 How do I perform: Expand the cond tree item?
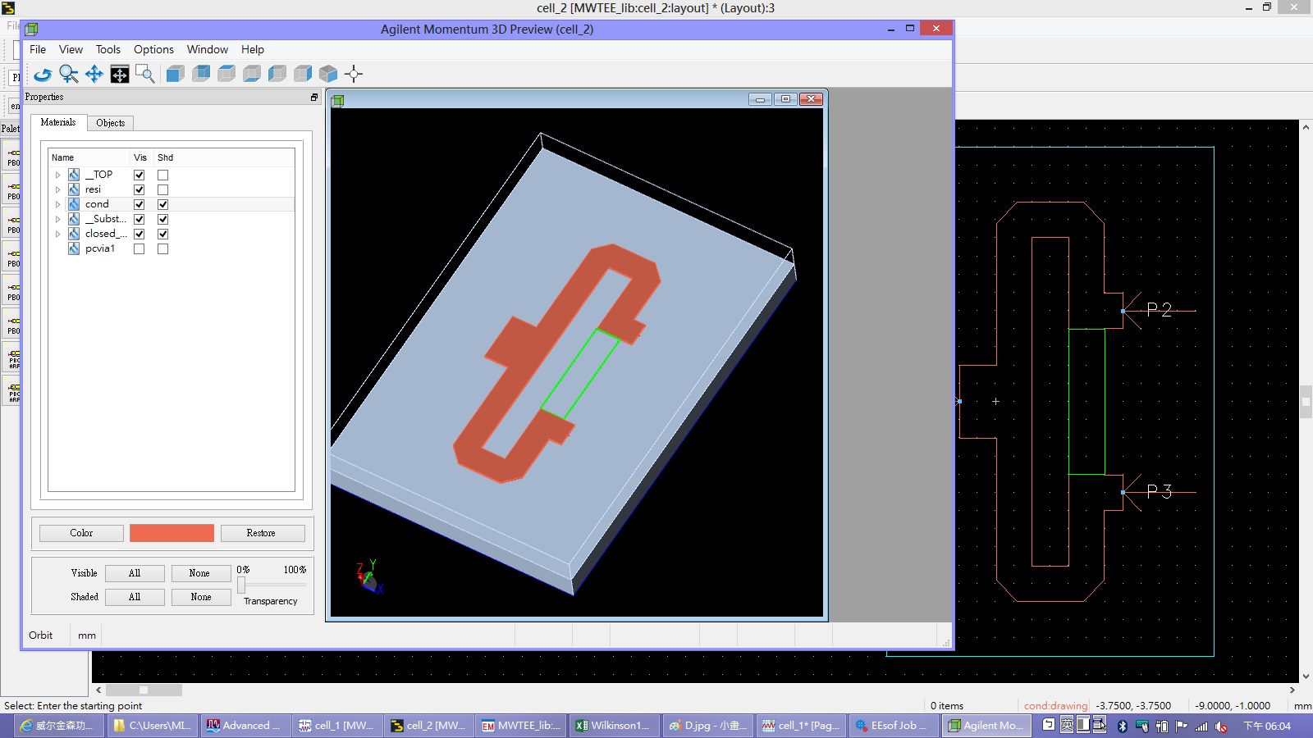pos(57,204)
